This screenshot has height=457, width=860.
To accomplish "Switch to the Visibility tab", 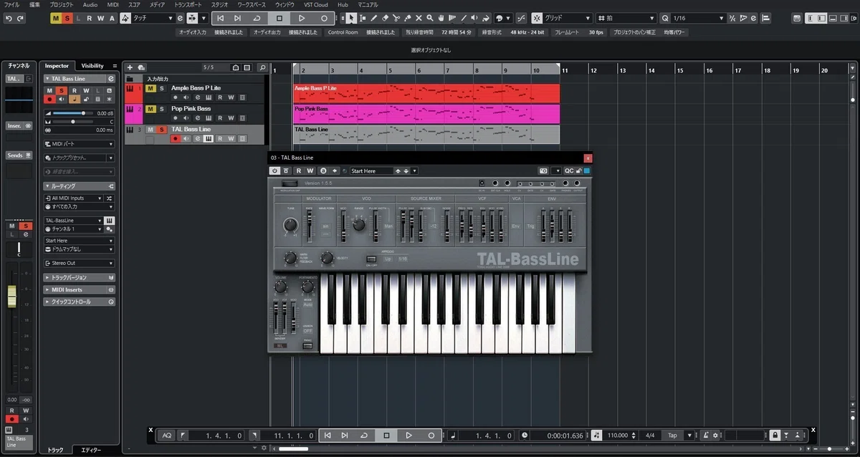I will [92, 66].
